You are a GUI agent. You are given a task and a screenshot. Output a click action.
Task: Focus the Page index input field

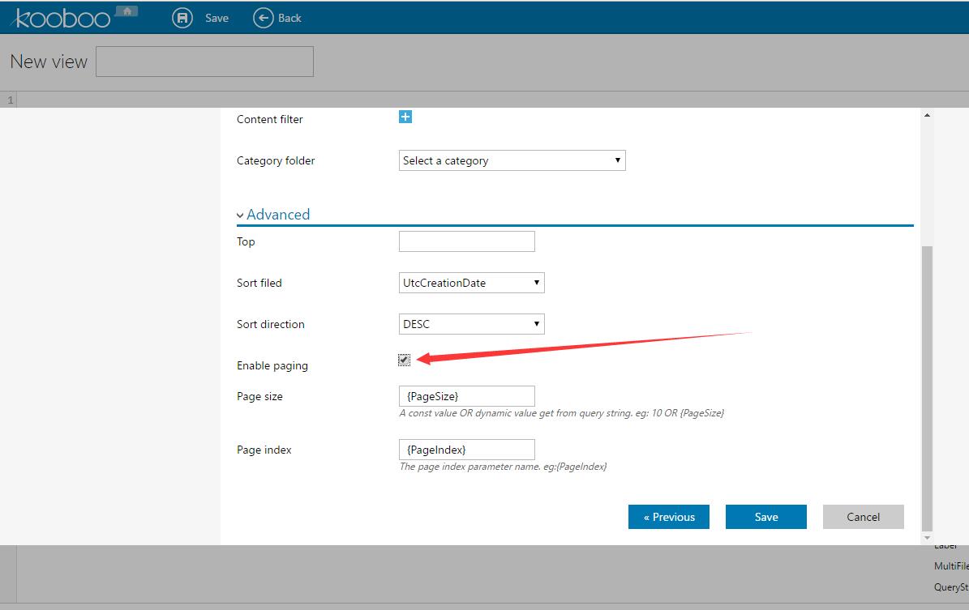466,450
